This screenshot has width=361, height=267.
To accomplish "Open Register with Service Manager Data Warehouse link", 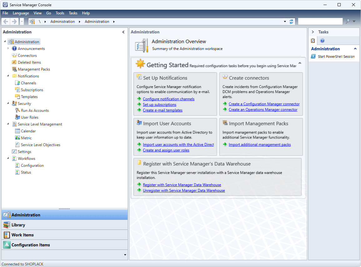I will [x=182, y=185].
